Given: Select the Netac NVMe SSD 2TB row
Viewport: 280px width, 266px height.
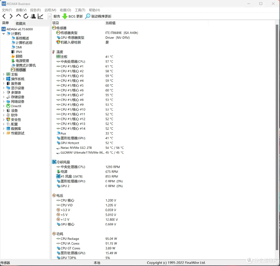Looking at the screenshot, I should coord(90,148).
